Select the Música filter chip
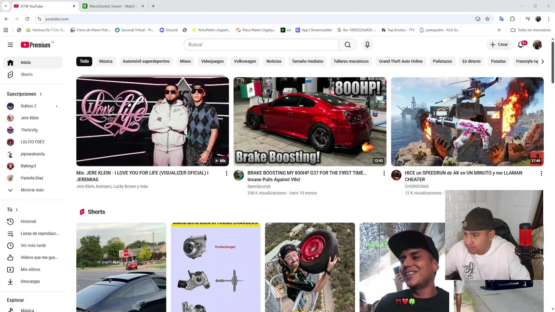The width and height of the screenshot is (555, 312). pyautogui.click(x=106, y=62)
